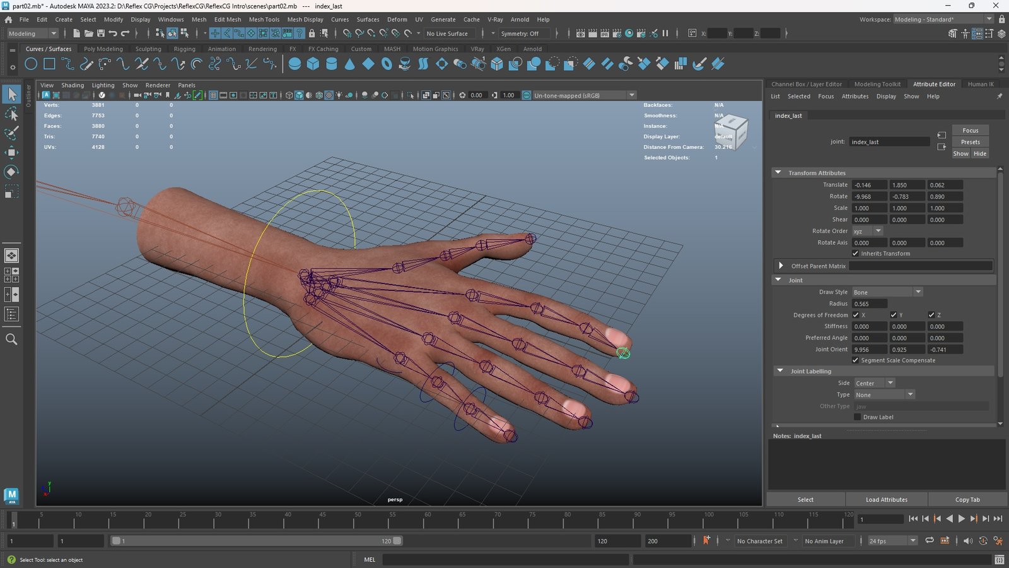Create a polygon sphere from shelf
Image resolution: width=1009 pixels, height=568 pixels.
[x=295, y=64]
